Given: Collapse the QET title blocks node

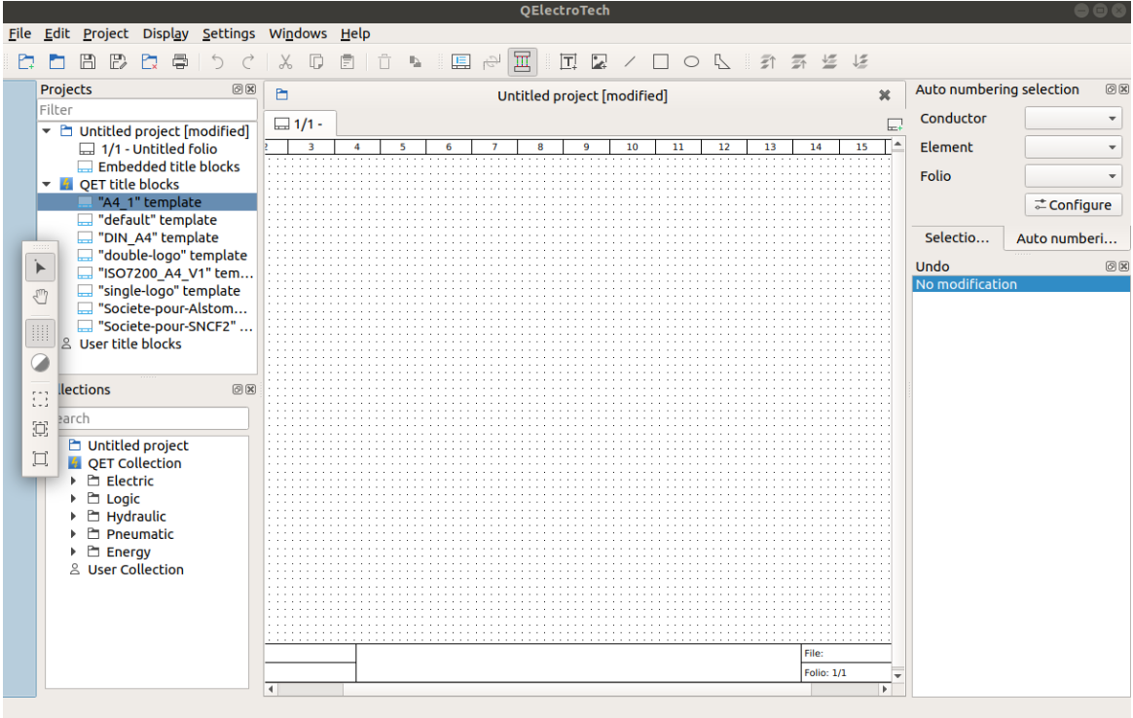Looking at the screenshot, I should pyautogui.click(x=47, y=184).
